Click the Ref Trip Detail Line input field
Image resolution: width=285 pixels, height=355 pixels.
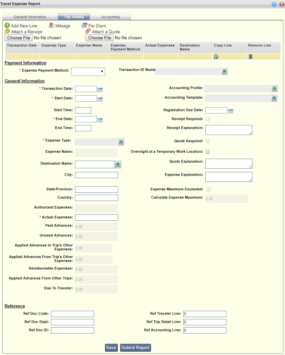tap(205, 322)
